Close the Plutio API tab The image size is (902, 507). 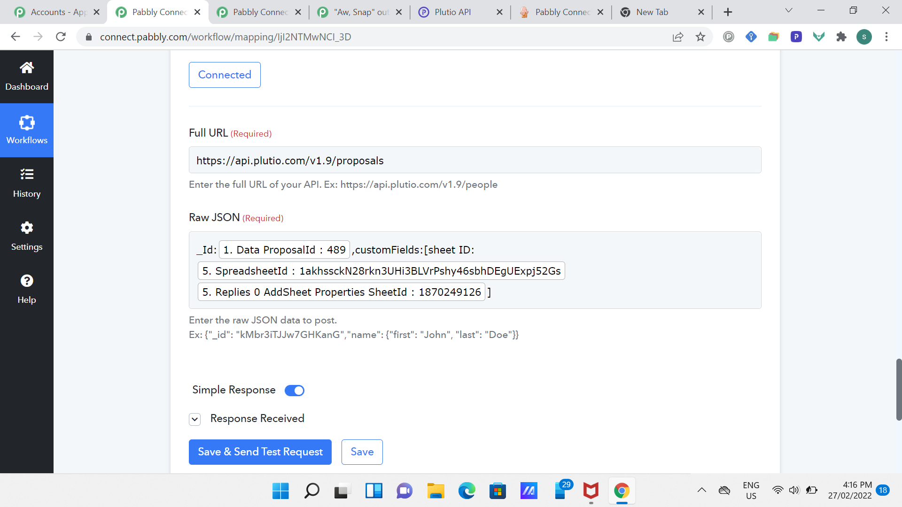pos(499,12)
